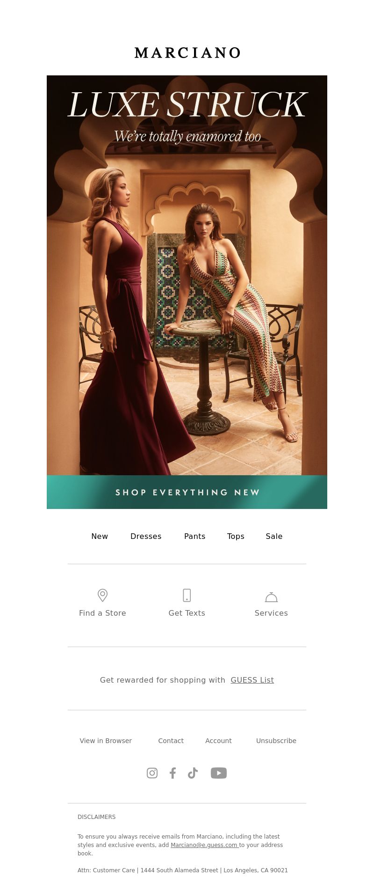Viewport: 374px width, 884px height.
Task: Click the Services bell icon
Action: pos(271,597)
